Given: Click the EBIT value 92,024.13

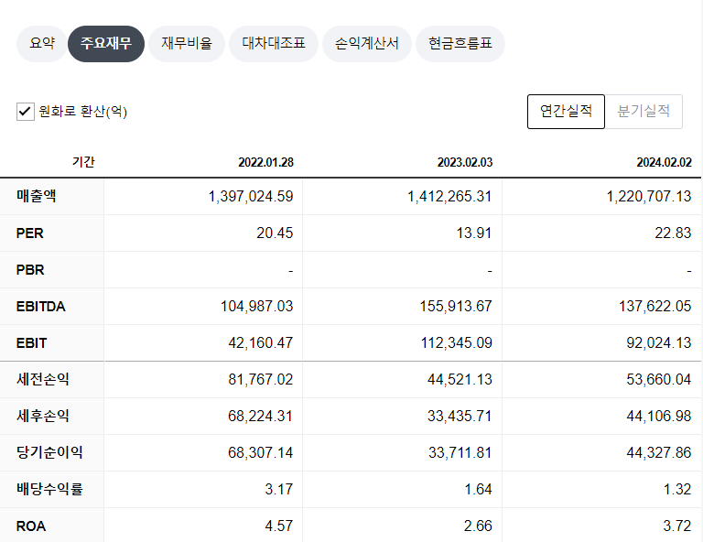Looking at the screenshot, I should pyautogui.click(x=659, y=343).
